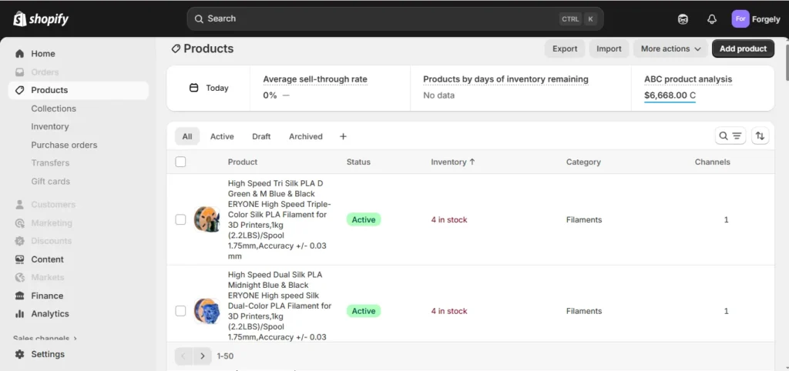The height and width of the screenshot is (371, 789).
Task: Click the Home icon in sidebar
Action: [x=19, y=54]
